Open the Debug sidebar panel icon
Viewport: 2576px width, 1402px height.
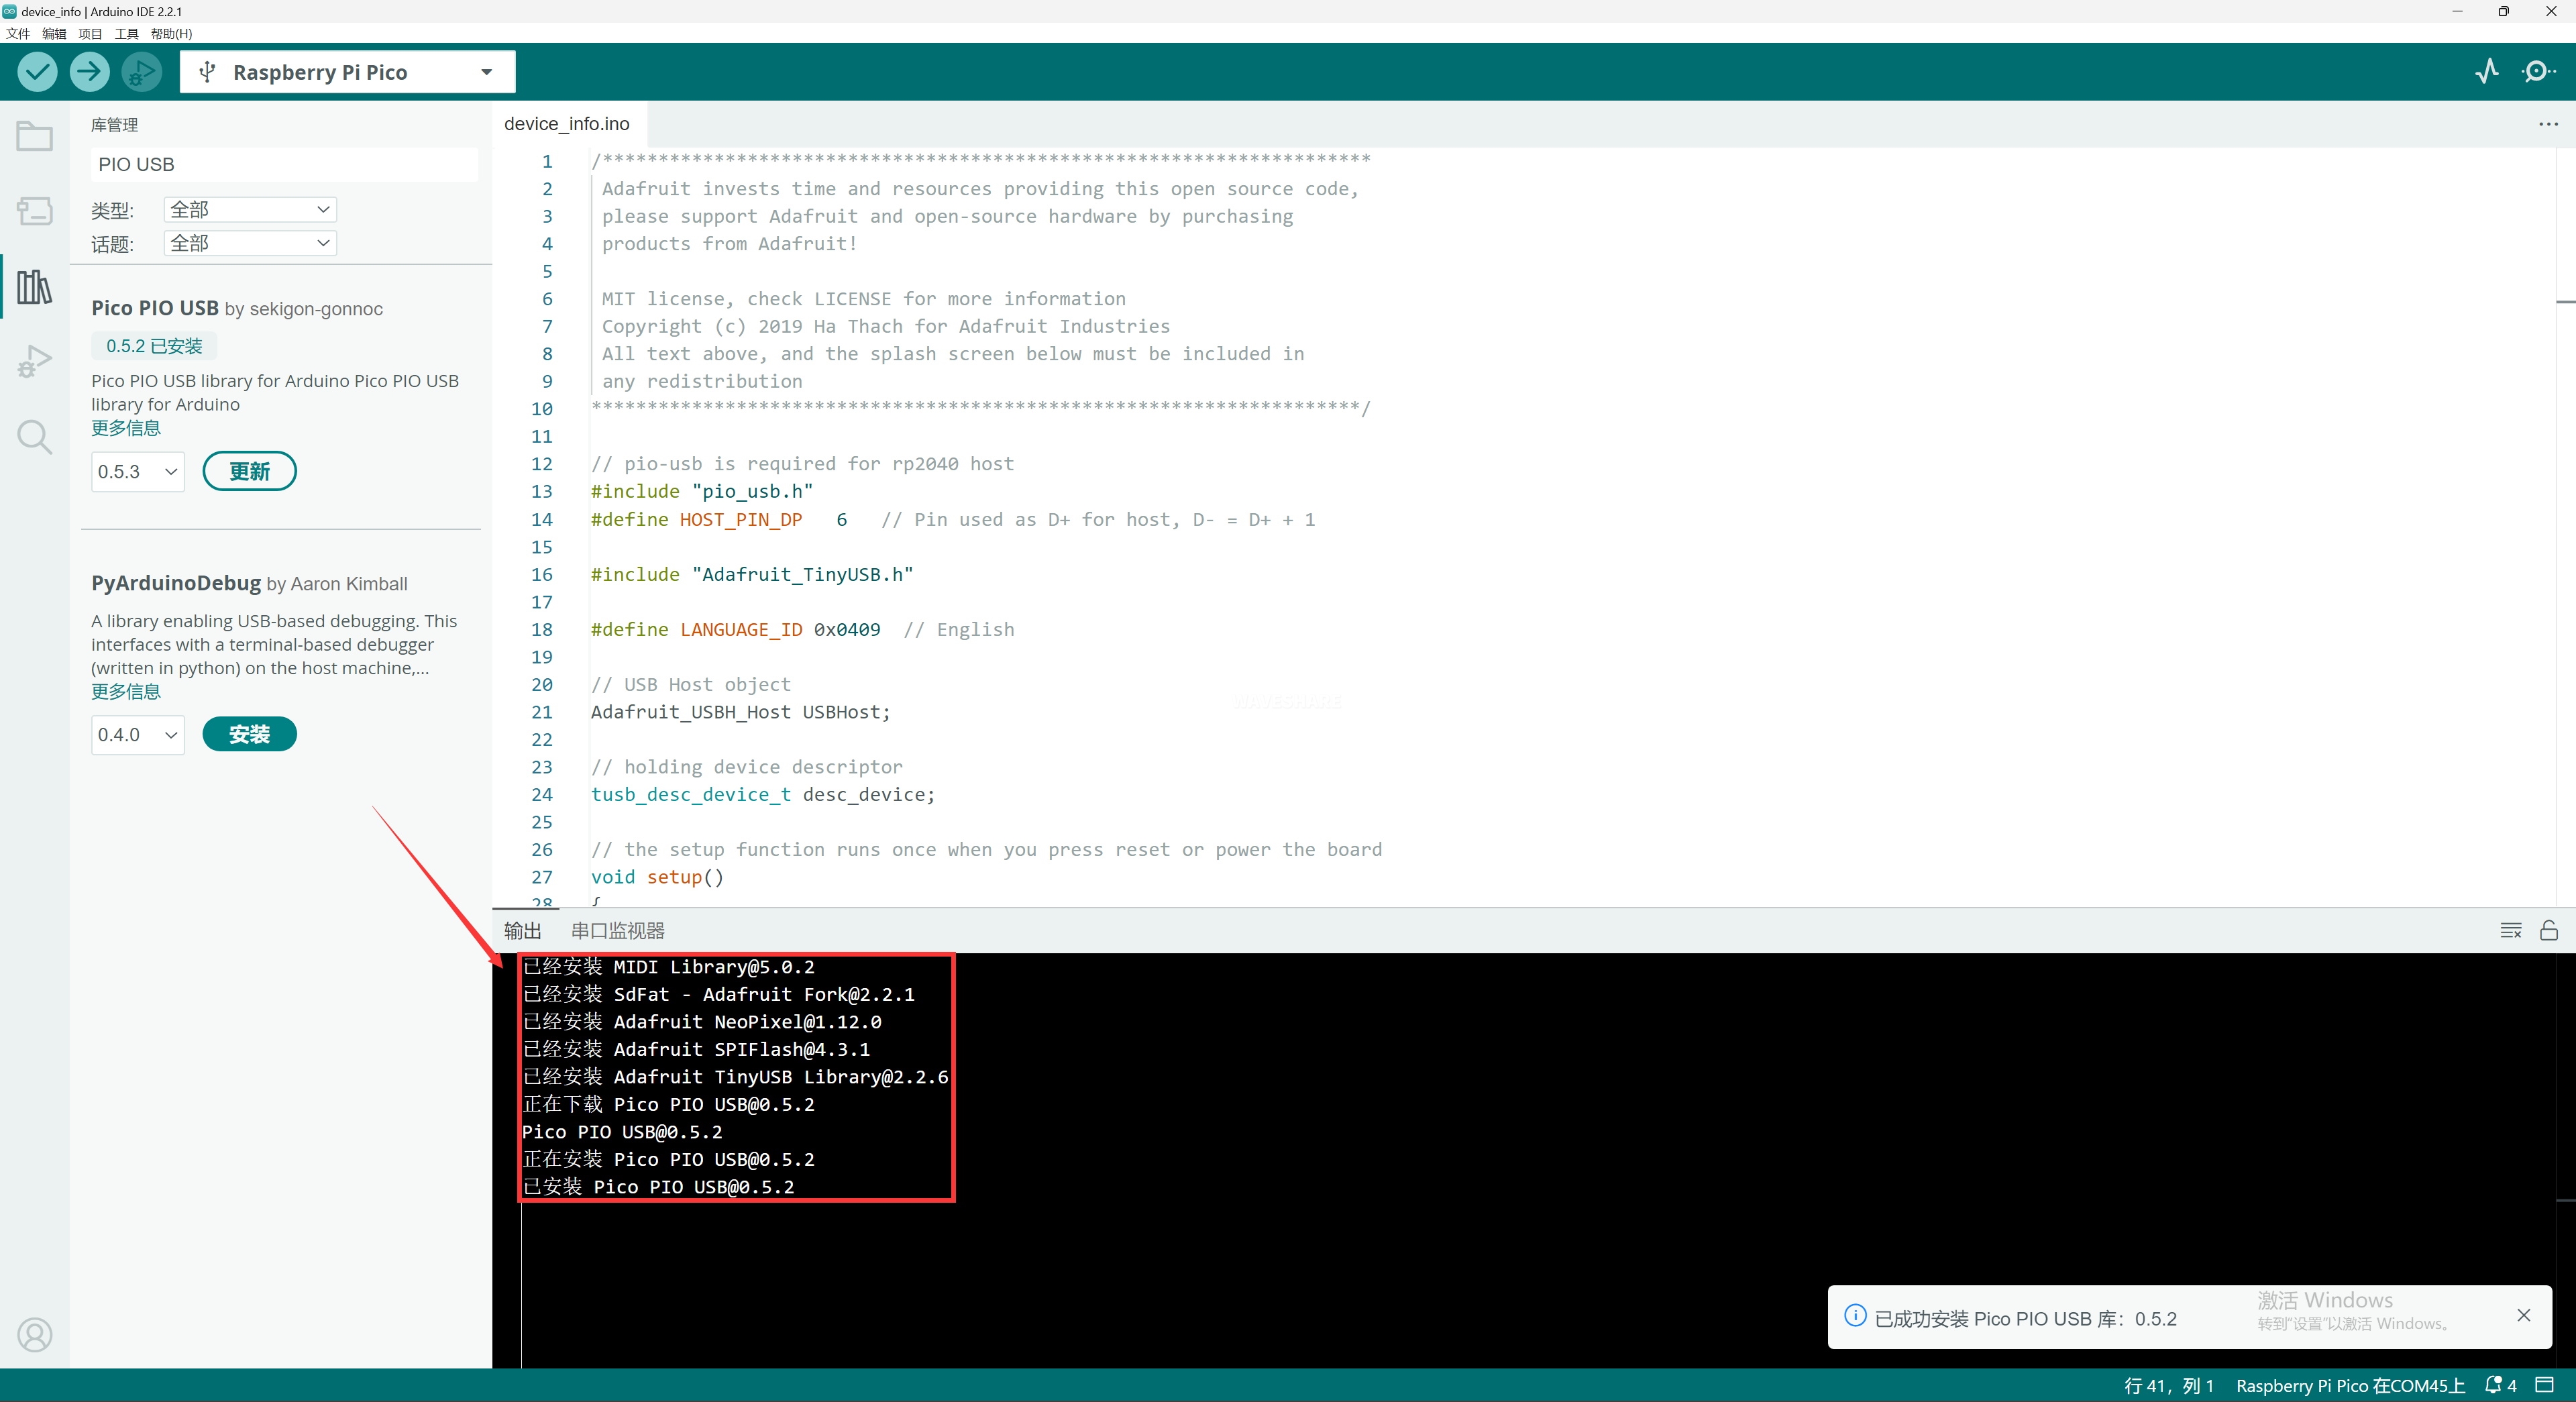[35, 361]
